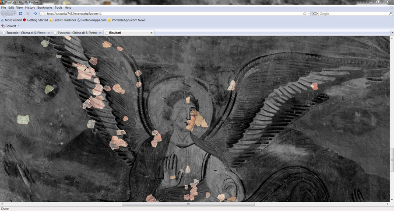Open the address bar history dropdown

pos(309,14)
